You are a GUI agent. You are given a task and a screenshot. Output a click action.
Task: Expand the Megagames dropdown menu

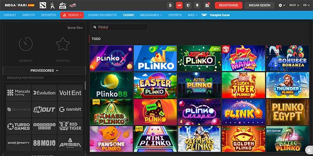pos(151,15)
